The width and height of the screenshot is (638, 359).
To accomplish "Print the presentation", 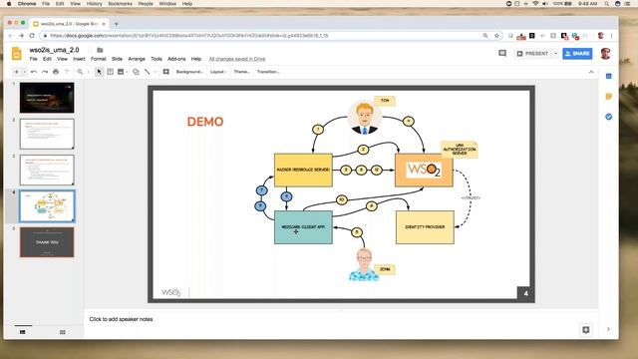I will 56,72.
